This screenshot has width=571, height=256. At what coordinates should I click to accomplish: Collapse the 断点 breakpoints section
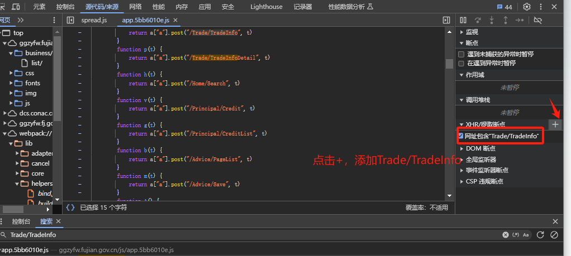click(462, 43)
